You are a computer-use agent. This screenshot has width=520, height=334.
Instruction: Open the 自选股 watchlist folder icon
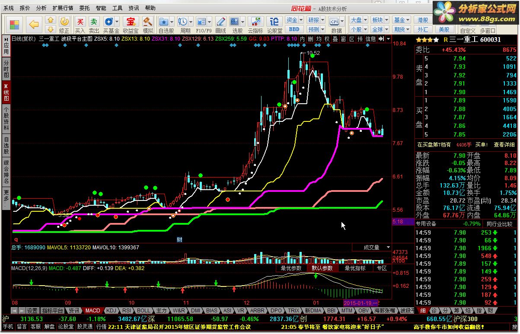pyautogui.click(x=164, y=22)
